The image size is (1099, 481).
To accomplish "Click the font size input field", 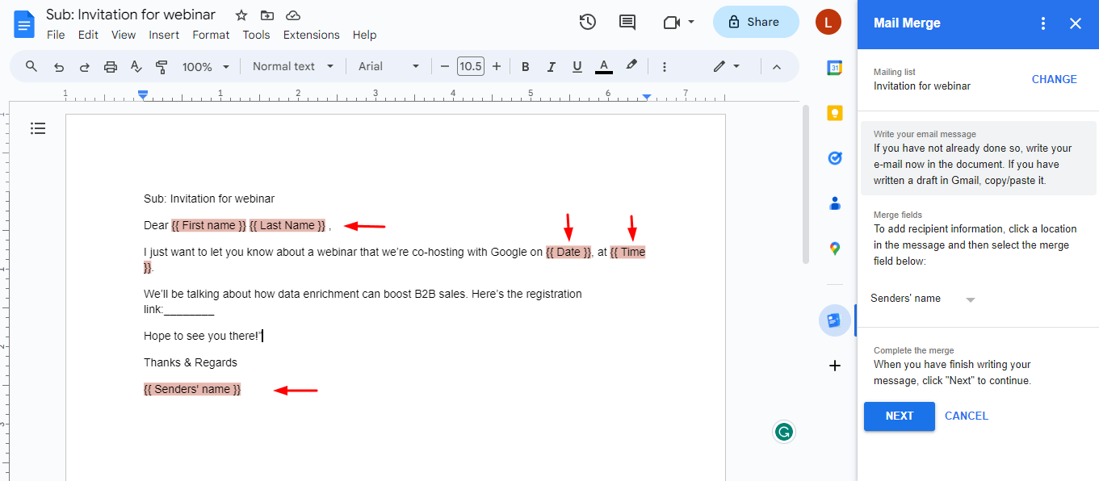I will [471, 66].
